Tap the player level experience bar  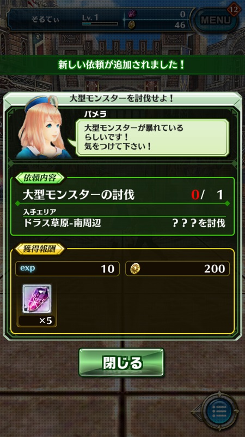(100, 24)
